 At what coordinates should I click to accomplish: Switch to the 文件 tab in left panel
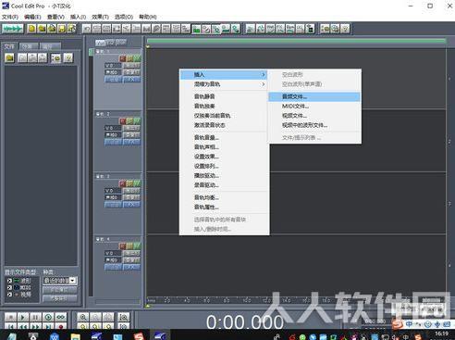[x=9, y=46]
